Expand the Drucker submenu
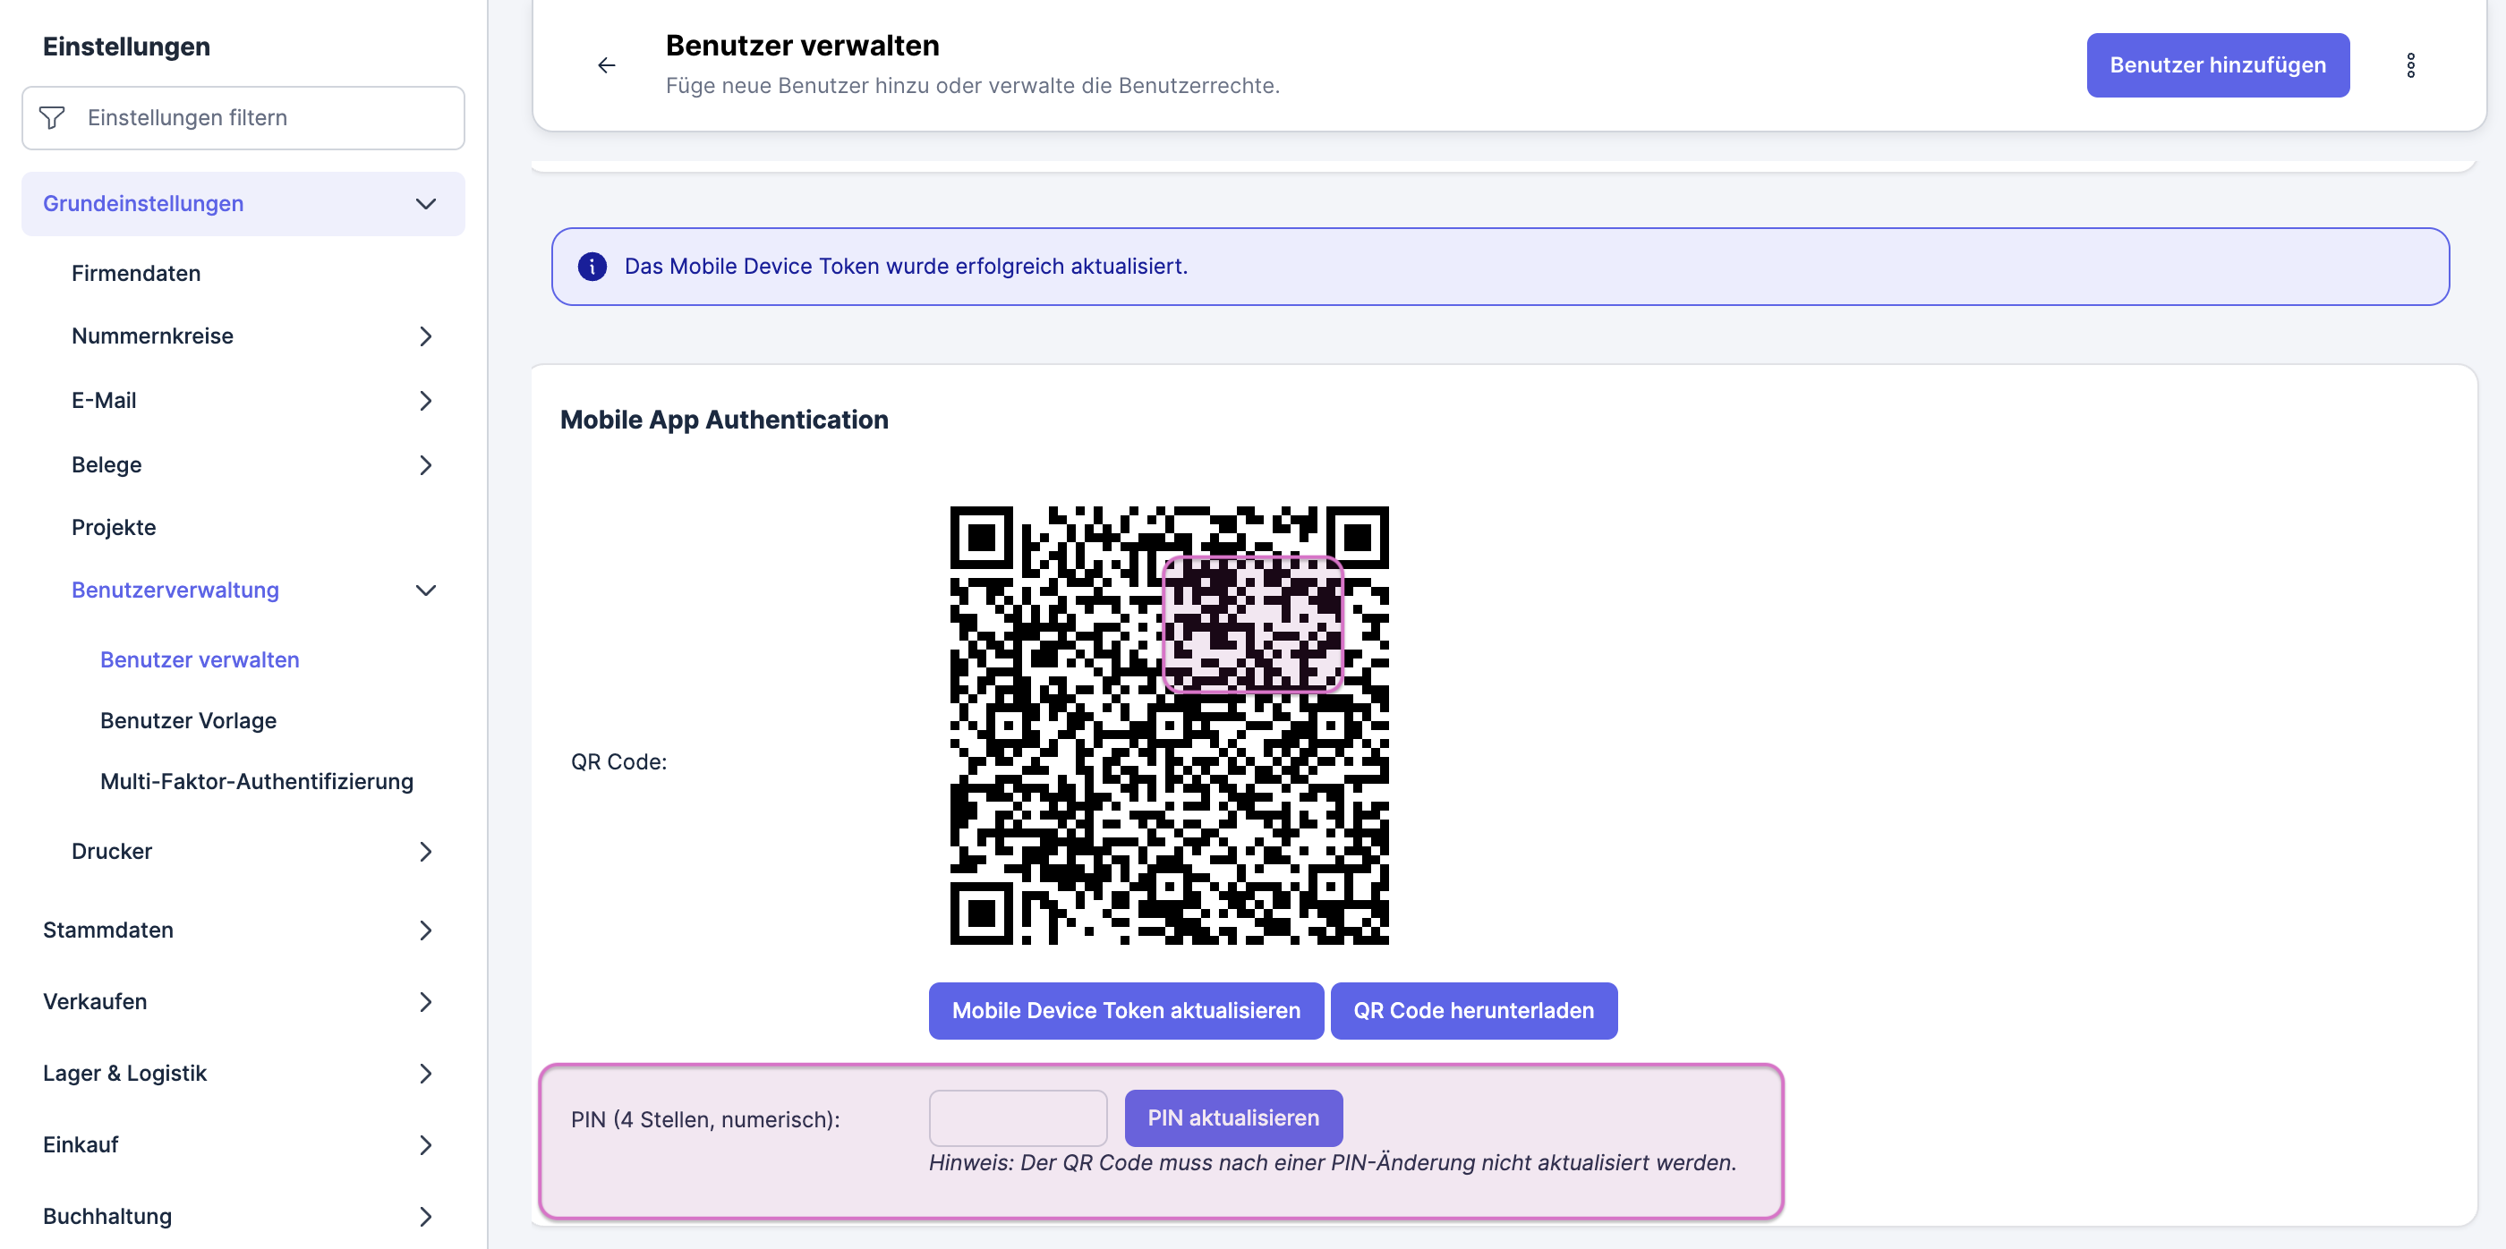 pyautogui.click(x=425, y=851)
